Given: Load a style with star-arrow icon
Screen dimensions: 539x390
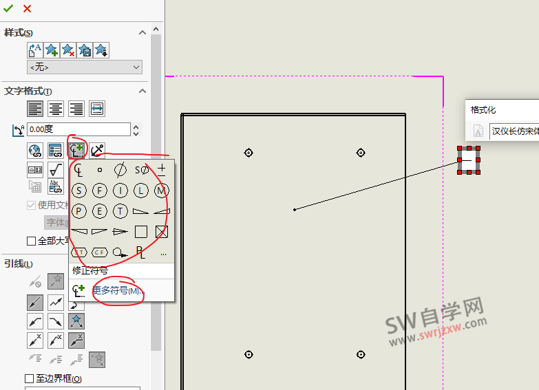Looking at the screenshot, I should [x=101, y=50].
